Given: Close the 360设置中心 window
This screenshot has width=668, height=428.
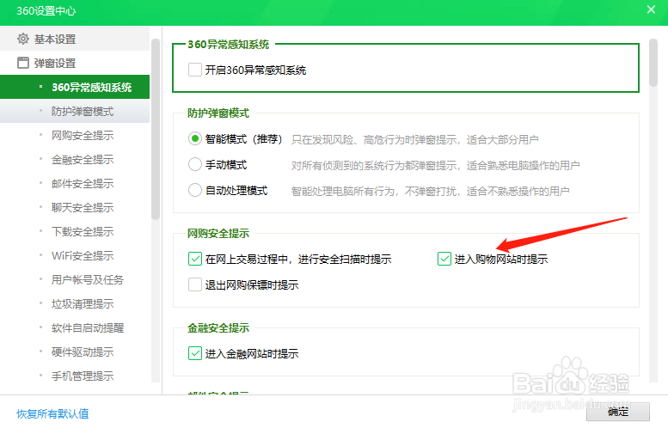Looking at the screenshot, I should point(651,9).
